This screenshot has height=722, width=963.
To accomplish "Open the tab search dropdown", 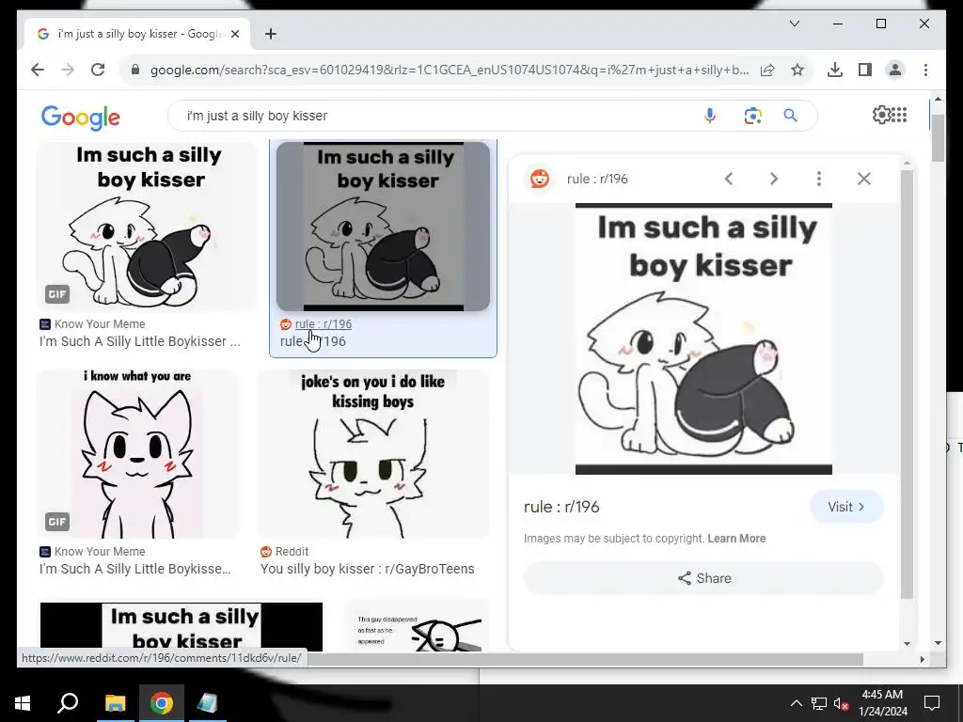I will click(794, 24).
